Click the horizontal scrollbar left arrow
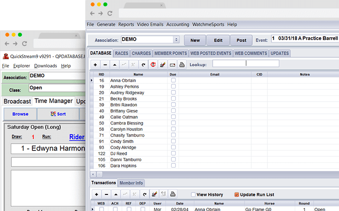This screenshot has width=339, height=211. [93, 174]
